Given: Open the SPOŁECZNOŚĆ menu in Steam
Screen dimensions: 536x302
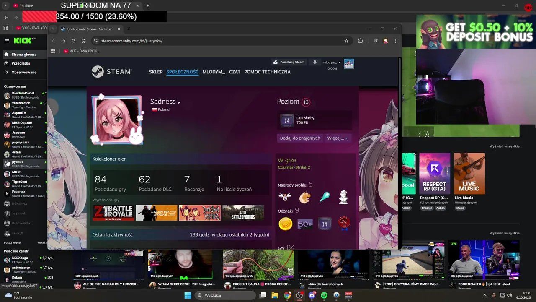Looking at the screenshot, I should [183, 72].
